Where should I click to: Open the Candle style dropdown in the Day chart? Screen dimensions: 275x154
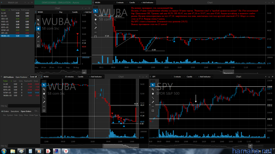(76, 12)
